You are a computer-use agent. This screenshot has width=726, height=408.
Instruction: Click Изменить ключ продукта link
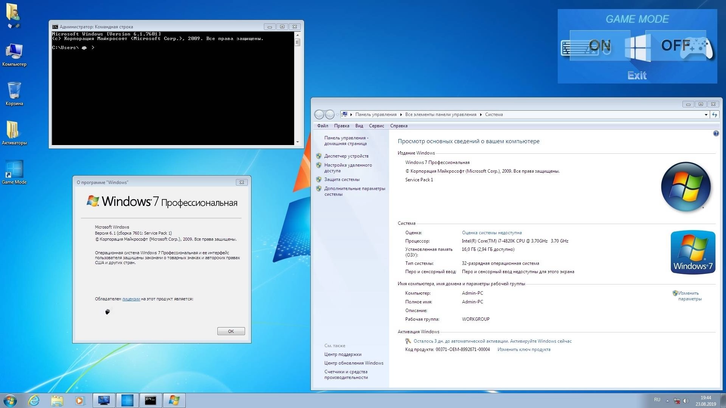524,349
